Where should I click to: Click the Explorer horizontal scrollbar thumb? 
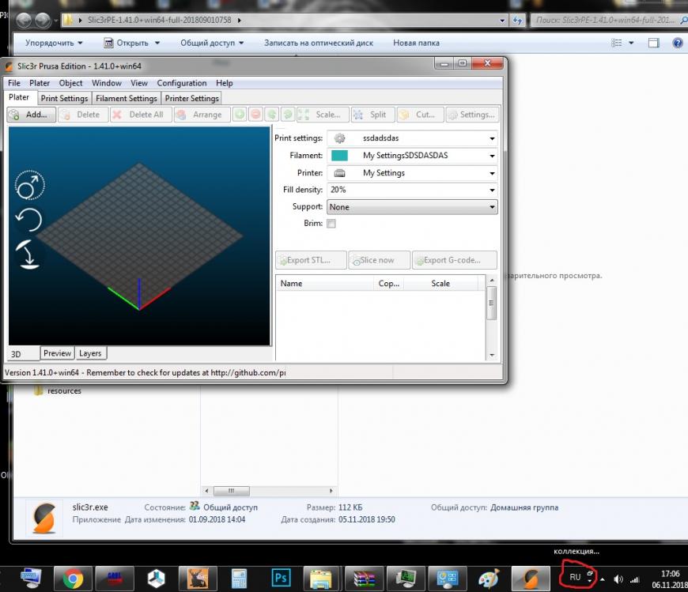(231, 491)
